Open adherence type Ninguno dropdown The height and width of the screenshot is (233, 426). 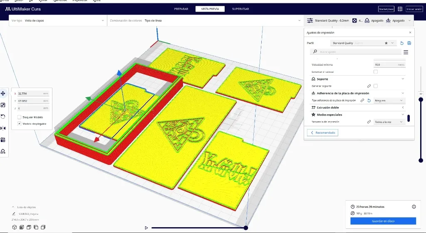(x=389, y=101)
